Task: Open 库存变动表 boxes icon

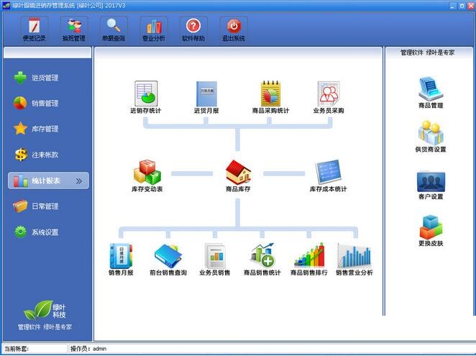Action: click(x=147, y=176)
